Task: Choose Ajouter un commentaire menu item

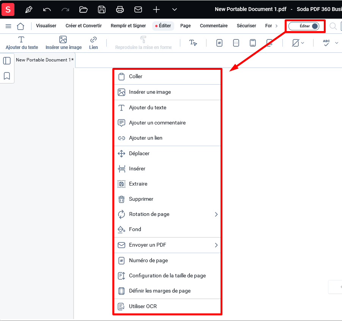Action: (167, 123)
